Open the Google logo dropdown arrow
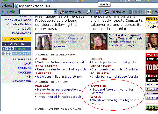 (x=17, y=12)
